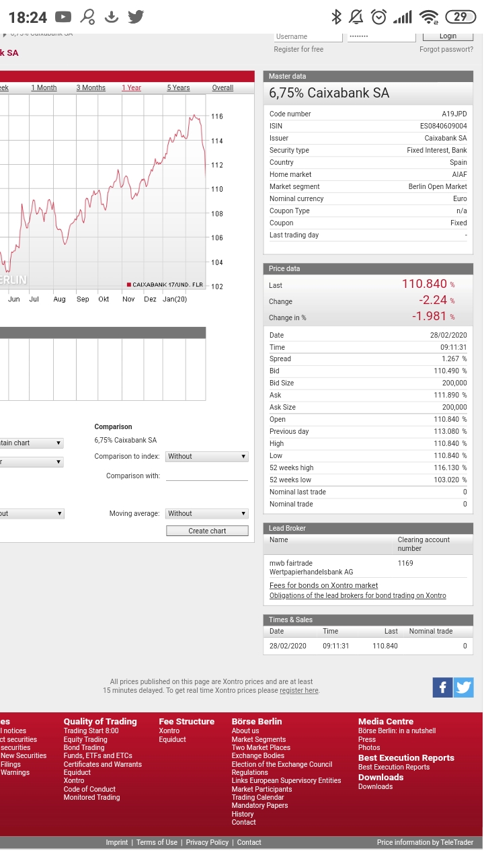Open Imprint in bottom bar
This screenshot has width=484, height=861.
(117, 842)
